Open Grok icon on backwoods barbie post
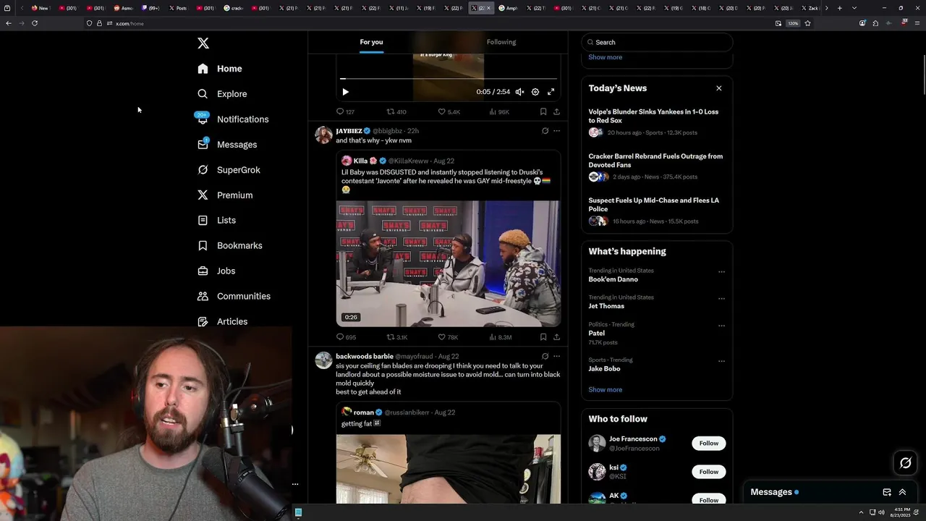Image resolution: width=926 pixels, height=521 pixels. click(x=545, y=356)
